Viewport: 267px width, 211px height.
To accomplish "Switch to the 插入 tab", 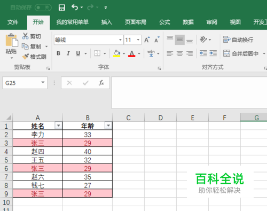I will coord(107,22).
